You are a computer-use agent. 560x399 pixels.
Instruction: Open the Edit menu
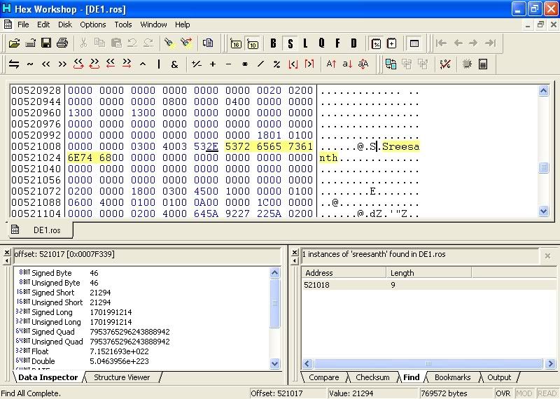[43, 24]
